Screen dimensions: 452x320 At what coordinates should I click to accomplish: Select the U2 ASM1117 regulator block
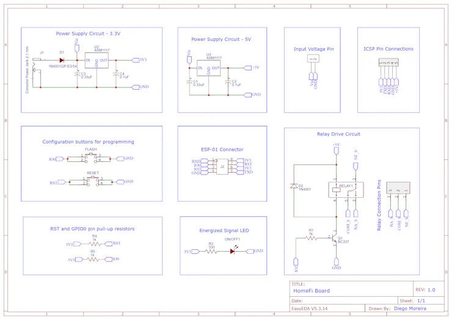tap(97, 60)
